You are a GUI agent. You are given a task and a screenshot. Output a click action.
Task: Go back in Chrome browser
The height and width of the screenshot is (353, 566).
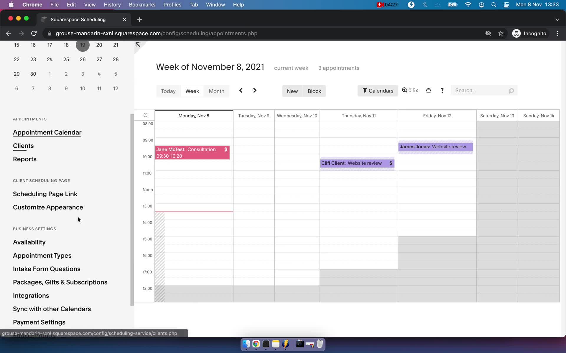[9, 33]
